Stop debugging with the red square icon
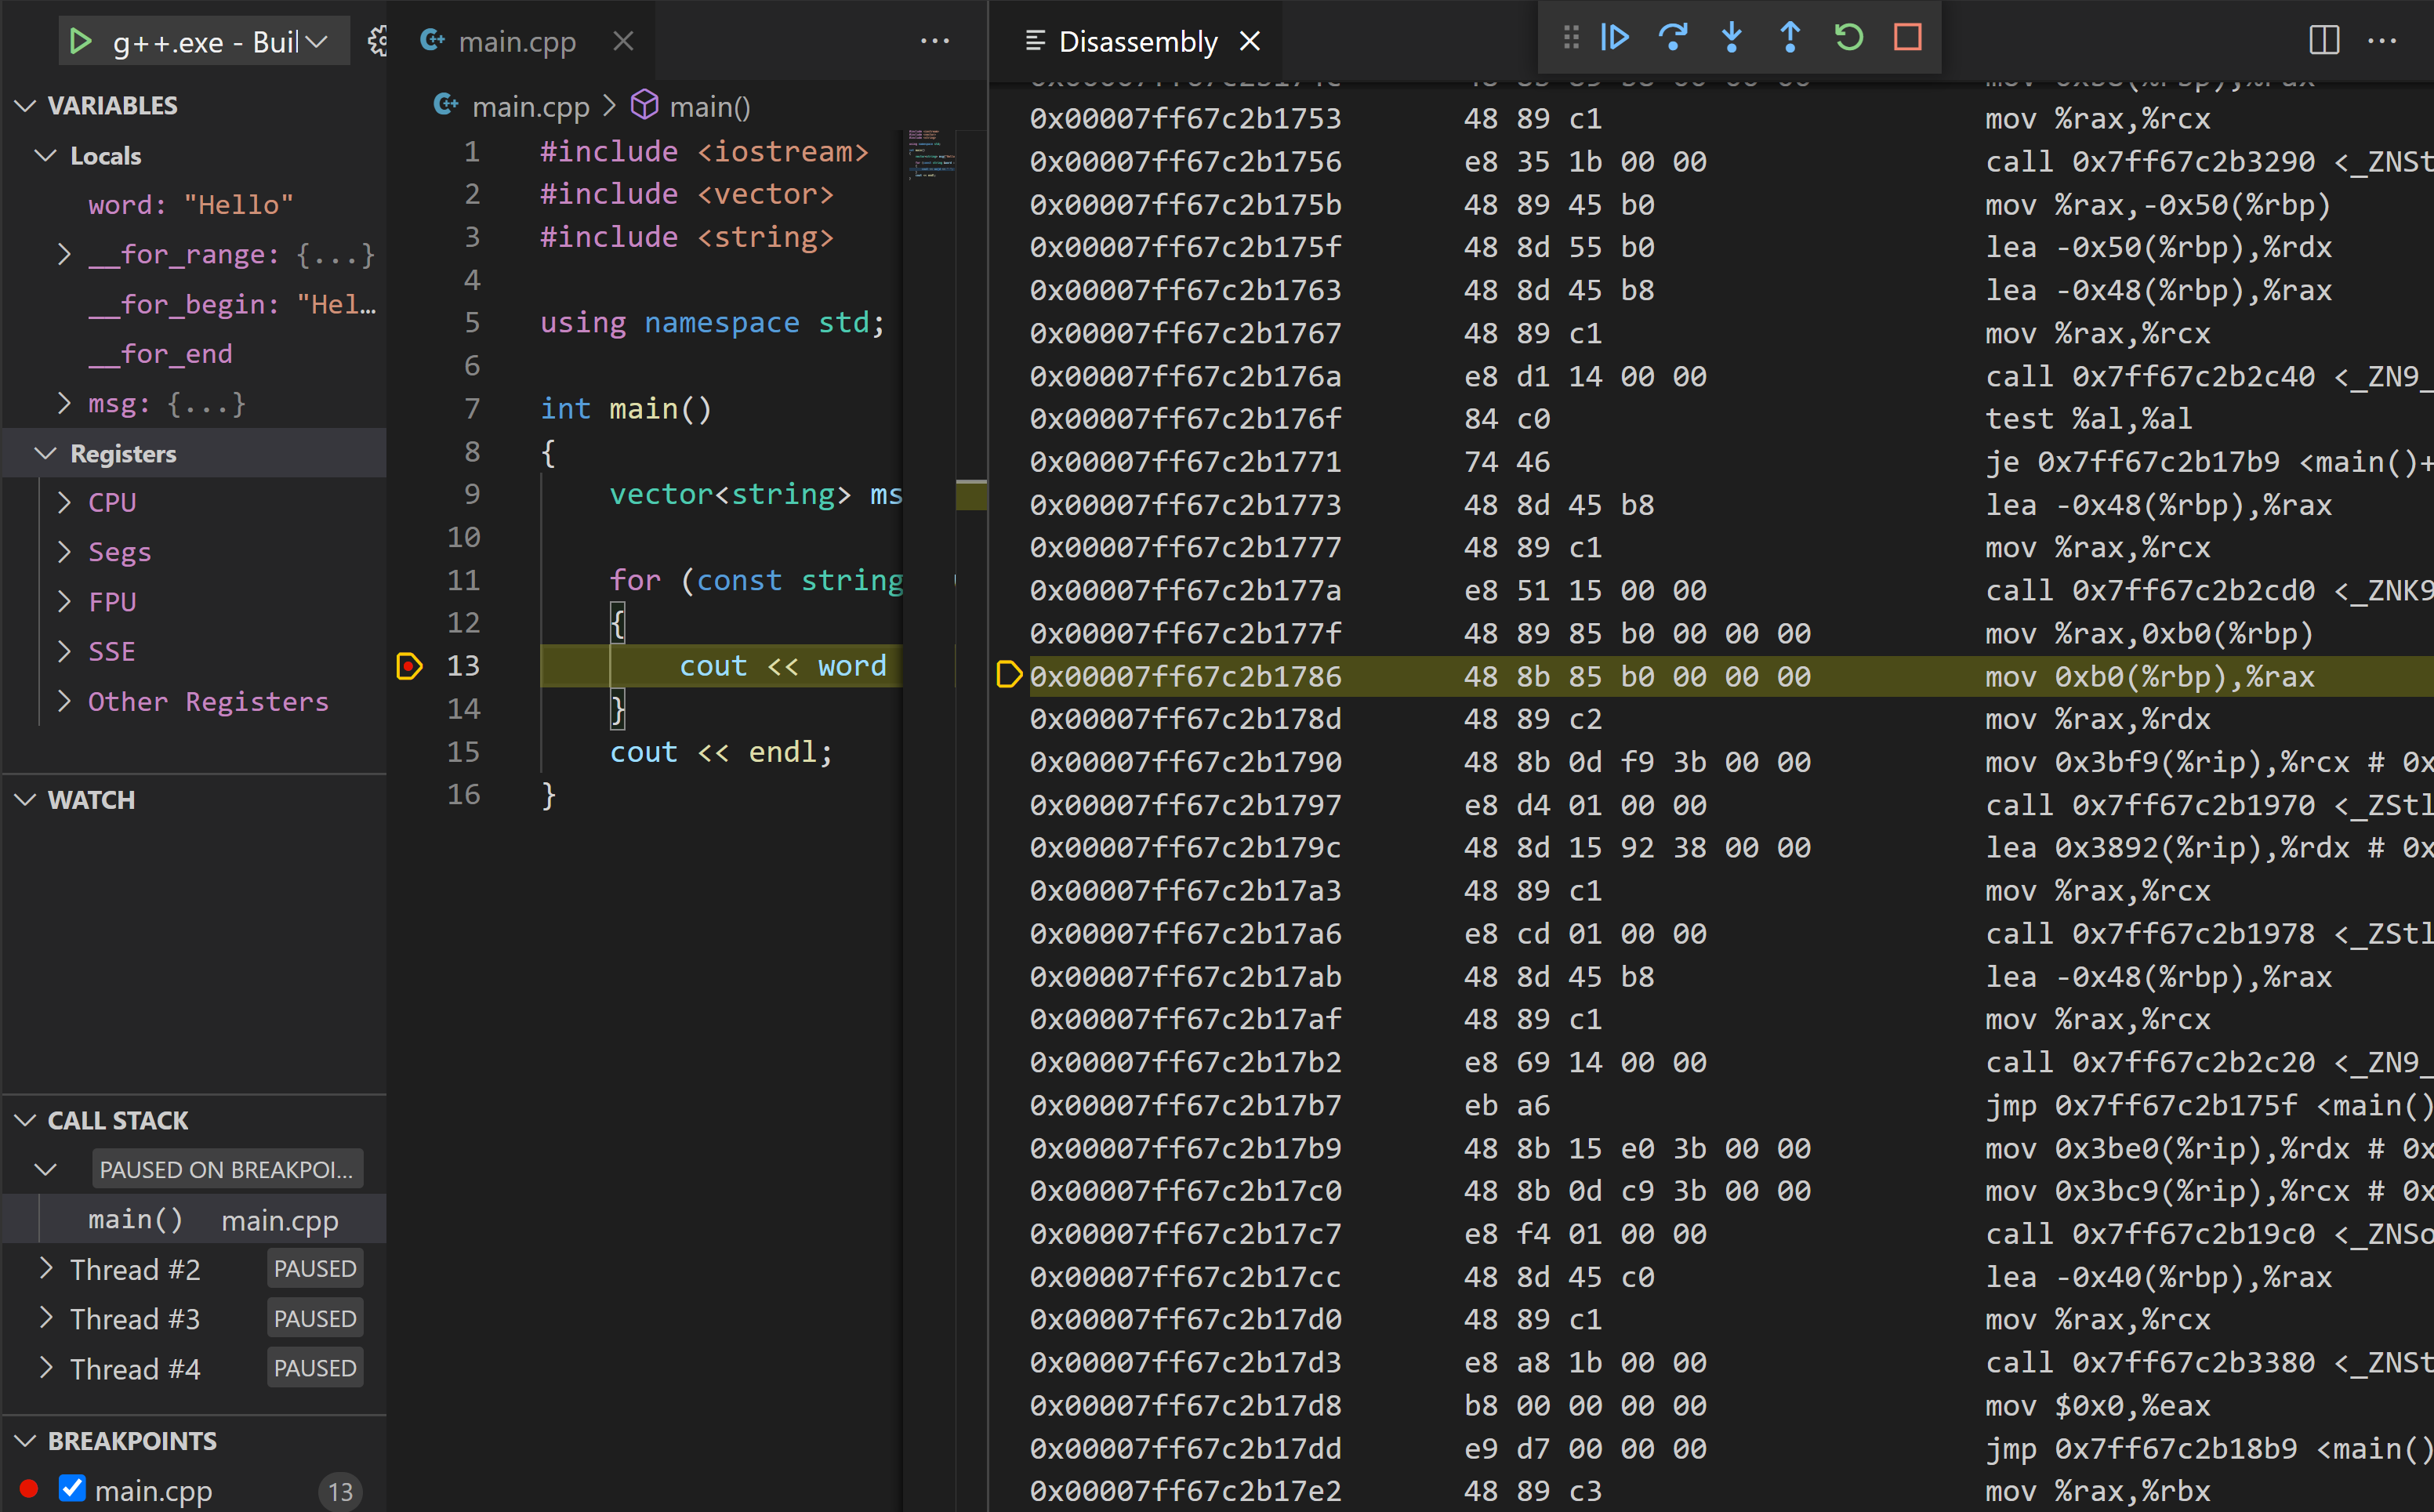Screen dimensions: 2434x1512 click(x=1907, y=38)
